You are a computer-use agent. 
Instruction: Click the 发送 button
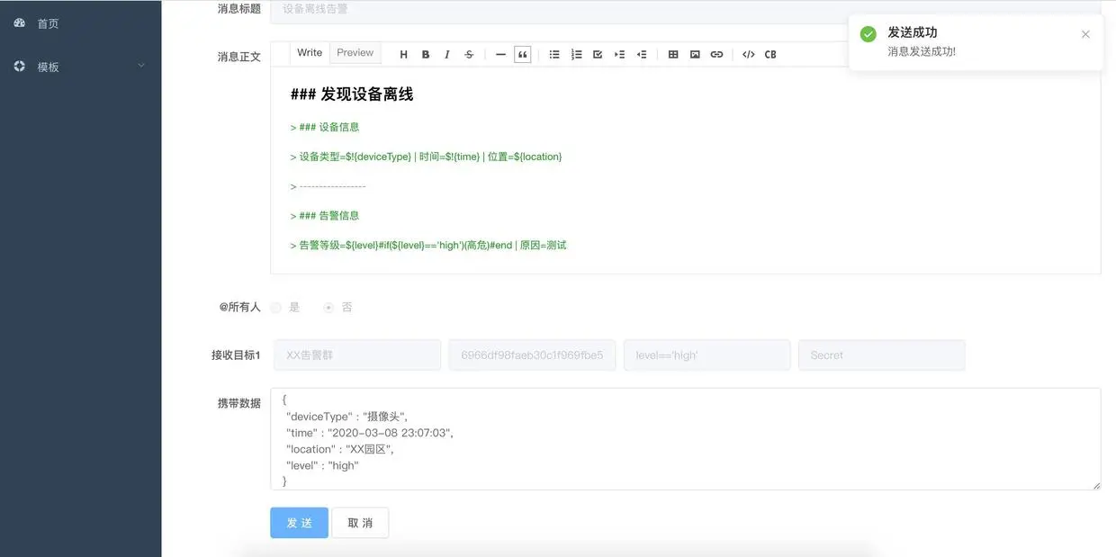point(299,523)
